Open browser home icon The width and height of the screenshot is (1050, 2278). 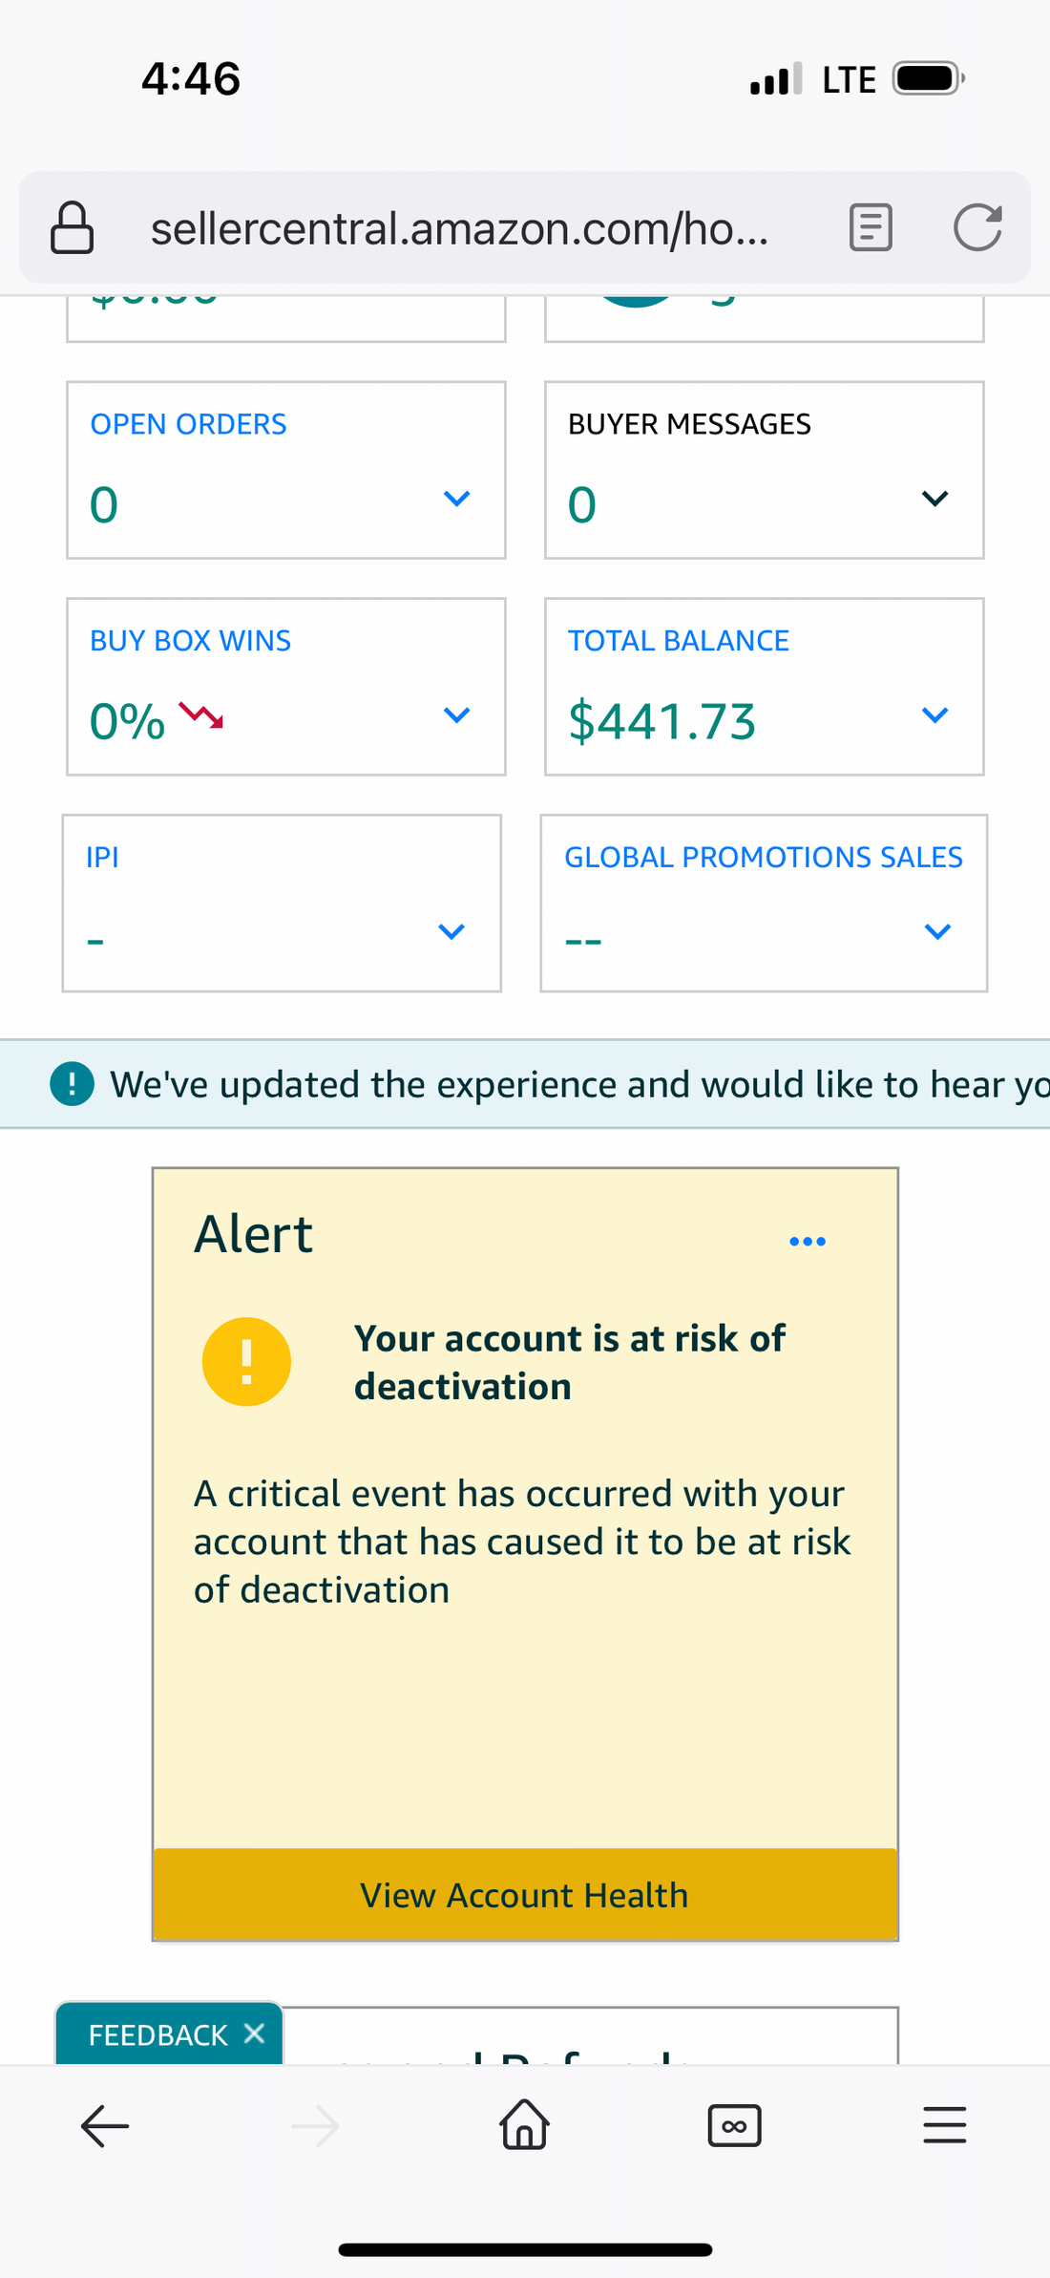pyautogui.click(x=525, y=2124)
